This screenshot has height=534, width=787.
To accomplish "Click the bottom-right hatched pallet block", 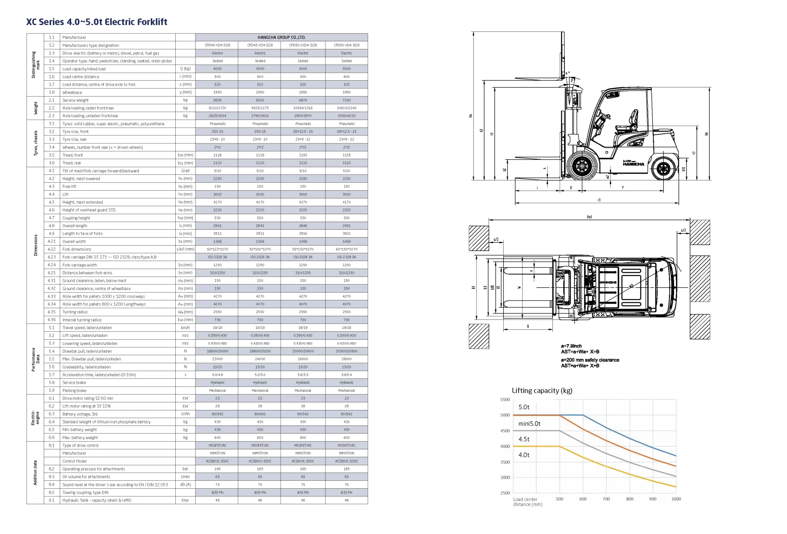I will point(700,327).
